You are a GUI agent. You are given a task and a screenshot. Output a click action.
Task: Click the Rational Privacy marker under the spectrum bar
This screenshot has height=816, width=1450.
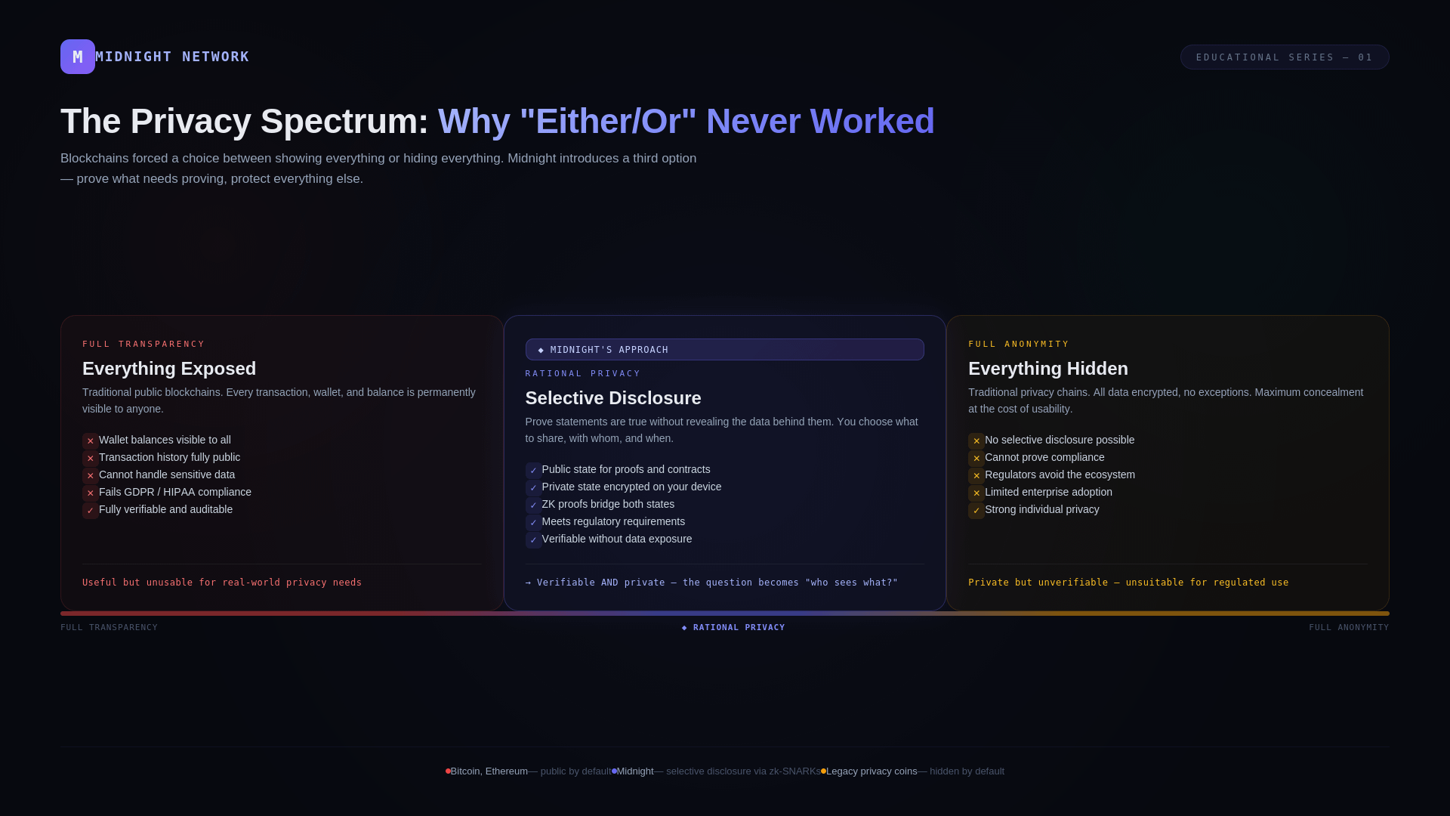(733, 627)
